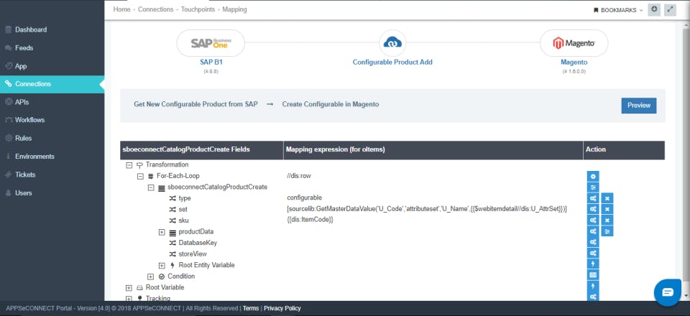Screen dimensions: 690x316
Task: Click the gear action icon for For-Each-Loop
Action: [593, 176]
